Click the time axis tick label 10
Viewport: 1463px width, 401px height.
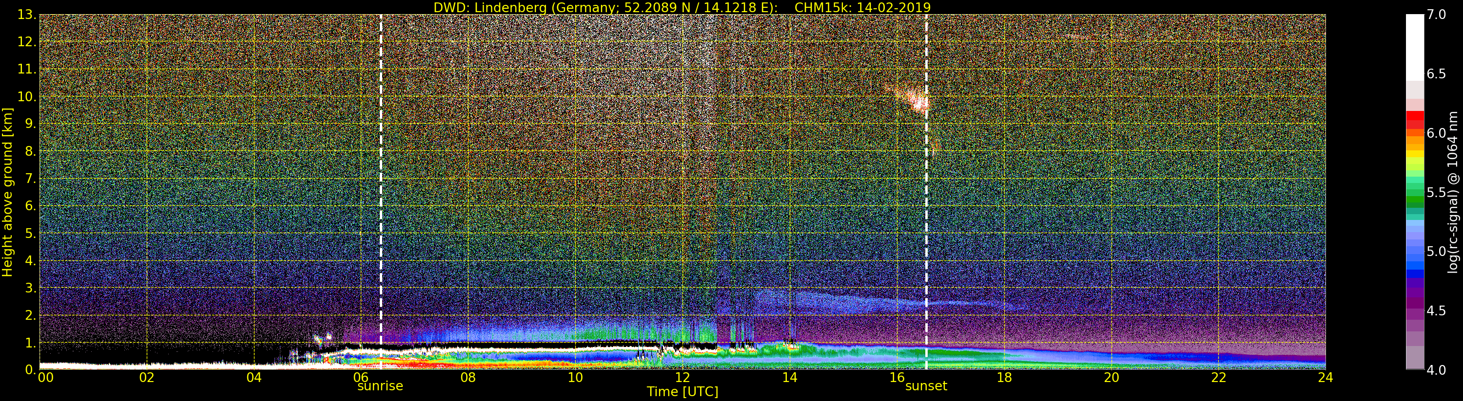[x=575, y=377]
